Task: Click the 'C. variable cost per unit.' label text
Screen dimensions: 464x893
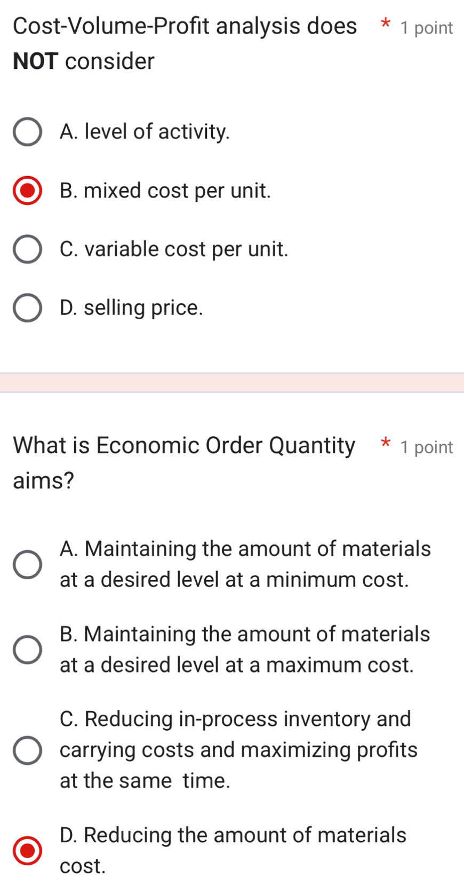Action: [174, 249]
